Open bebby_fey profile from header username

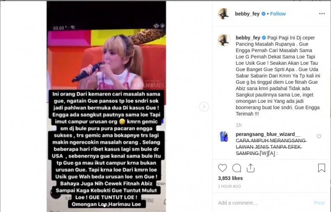click(247, 14)
